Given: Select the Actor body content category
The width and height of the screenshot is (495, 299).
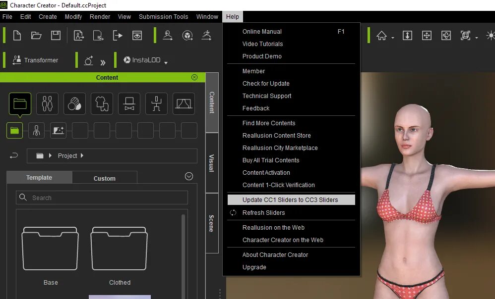Looking at the screenshot, I should [x=47, y=103].
